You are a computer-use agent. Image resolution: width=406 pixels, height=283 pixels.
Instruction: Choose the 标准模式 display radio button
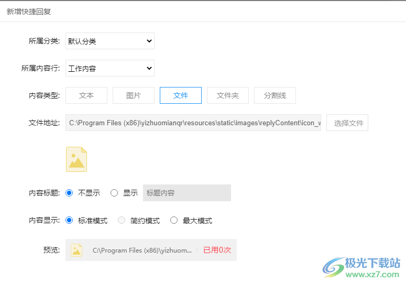69,220
